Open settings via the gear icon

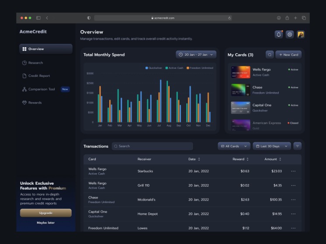[x=290, y=34]
